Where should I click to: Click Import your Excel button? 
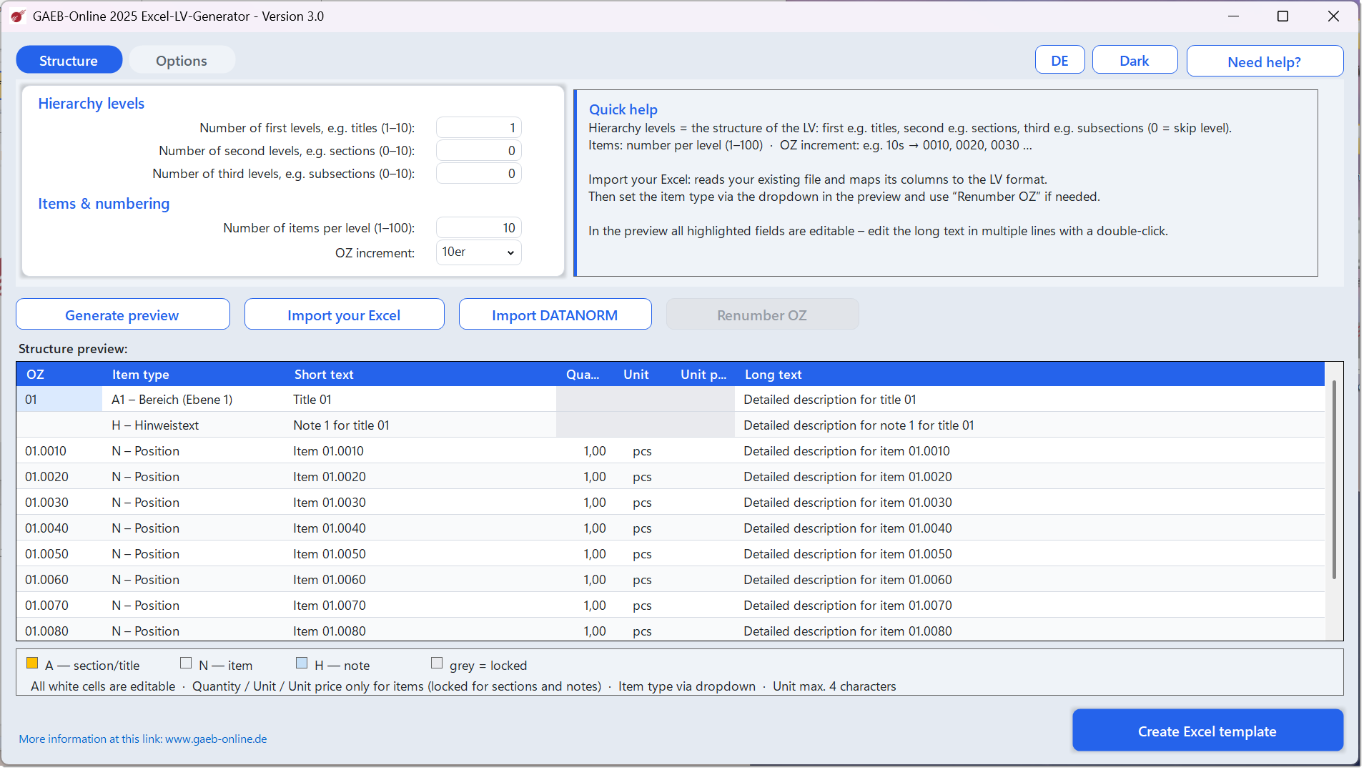click(344, 315)
